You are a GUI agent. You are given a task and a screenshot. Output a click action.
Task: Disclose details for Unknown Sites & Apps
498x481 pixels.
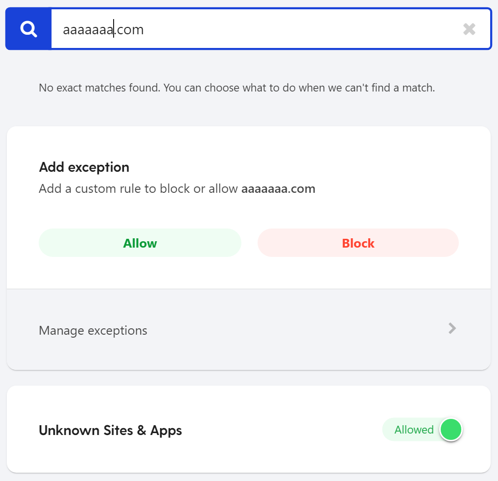110,430
